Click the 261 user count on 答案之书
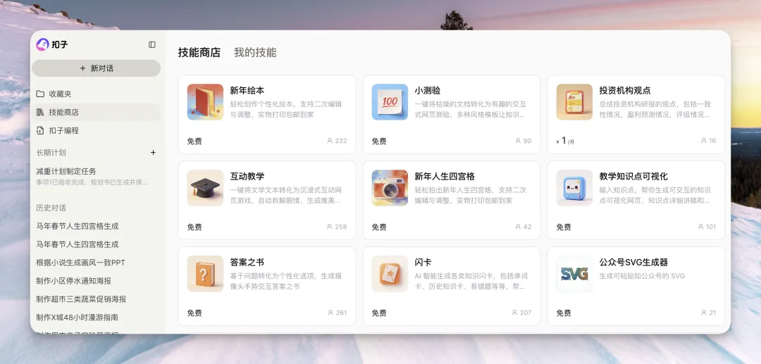This screenshot has height=364, width=761. 337,313
